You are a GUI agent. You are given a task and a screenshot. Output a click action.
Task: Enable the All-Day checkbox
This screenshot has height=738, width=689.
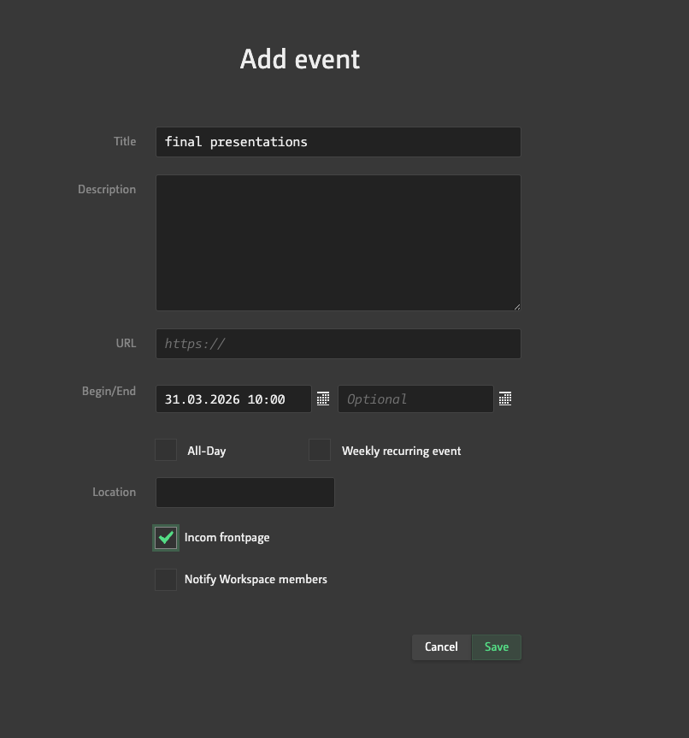point(166,450)
